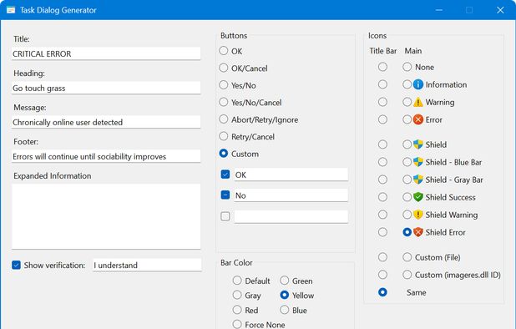The image size is (516, 329).
Task: Click the empty third custom button field
Action: (x=291, y=216)
